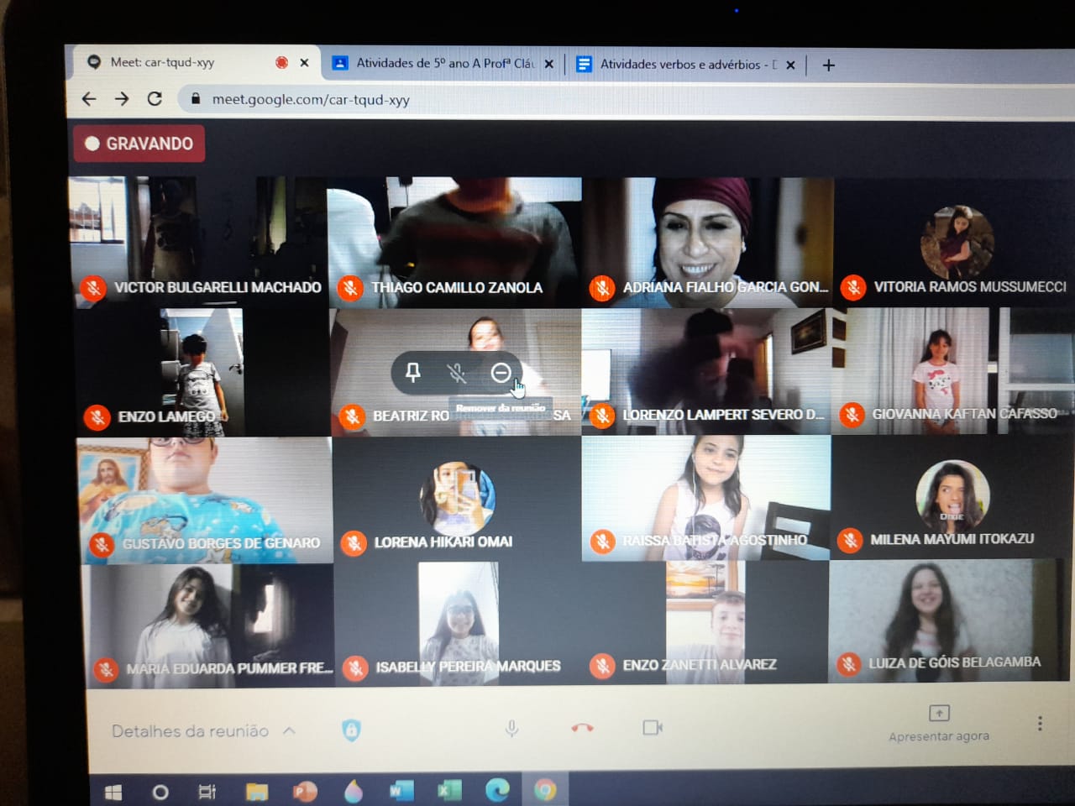Click the GRAVANDO recording indicator
1075x806 pixels.
tap(139, 144)
